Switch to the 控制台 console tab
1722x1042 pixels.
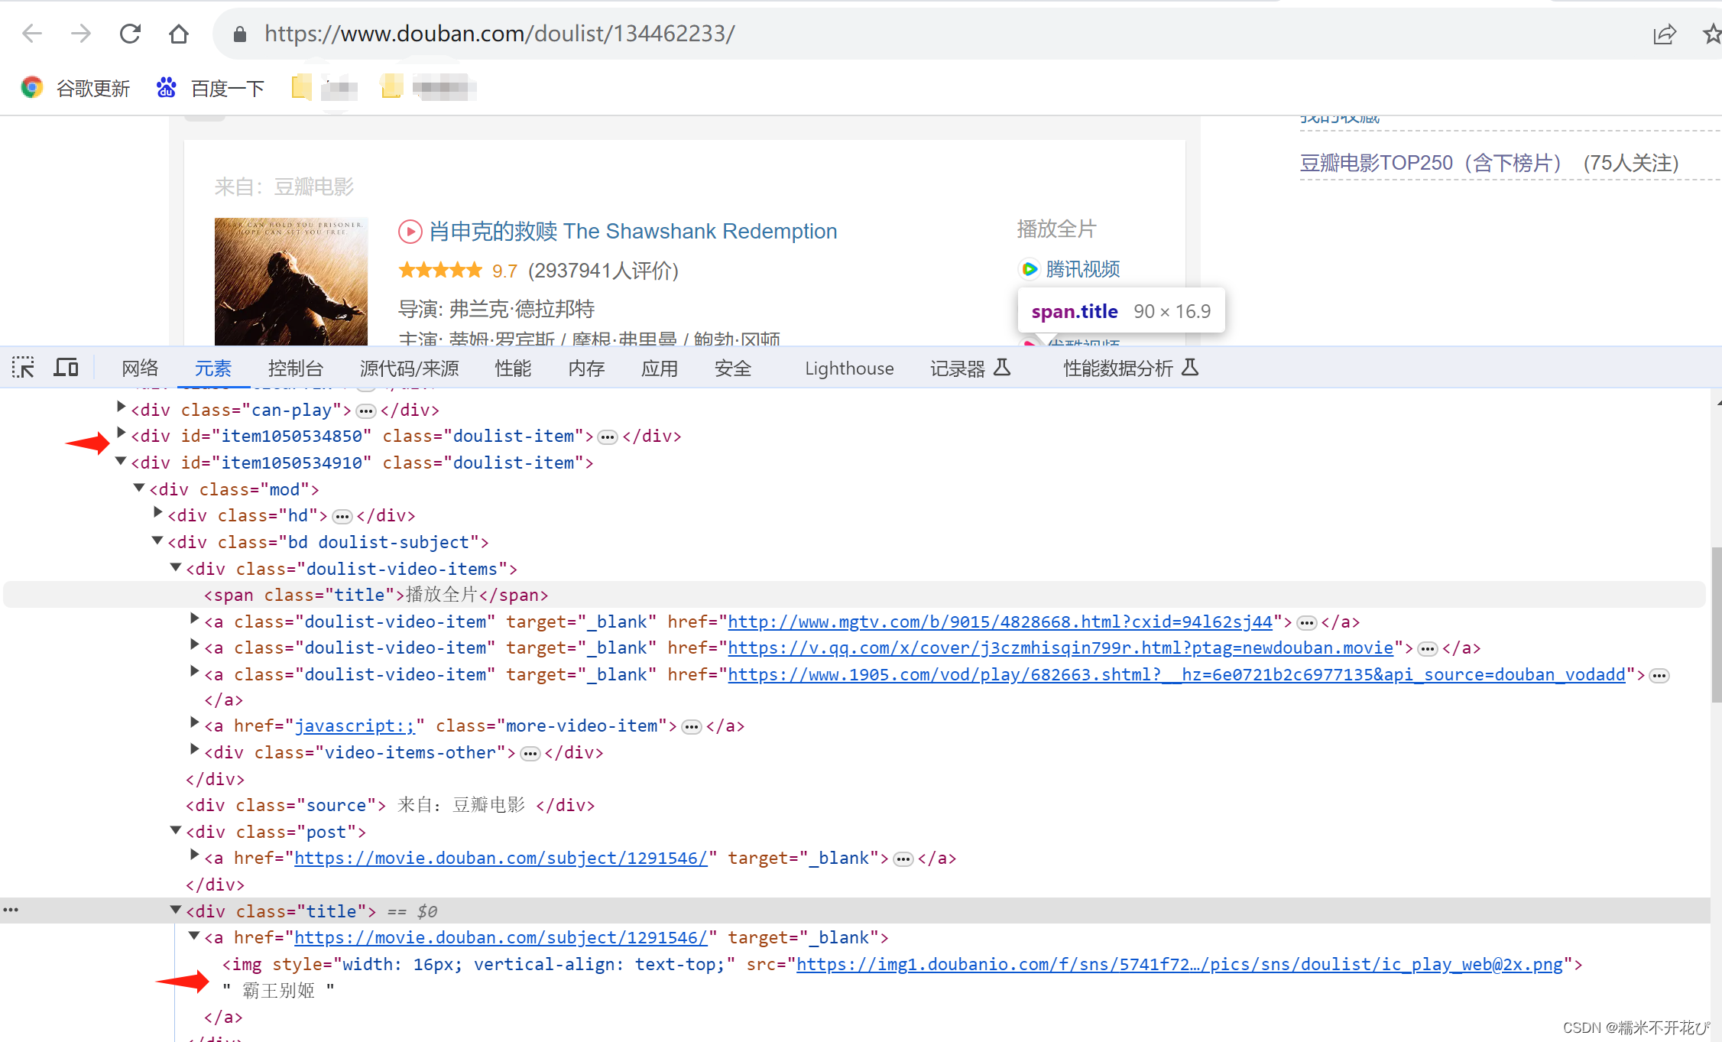point(295,368)
